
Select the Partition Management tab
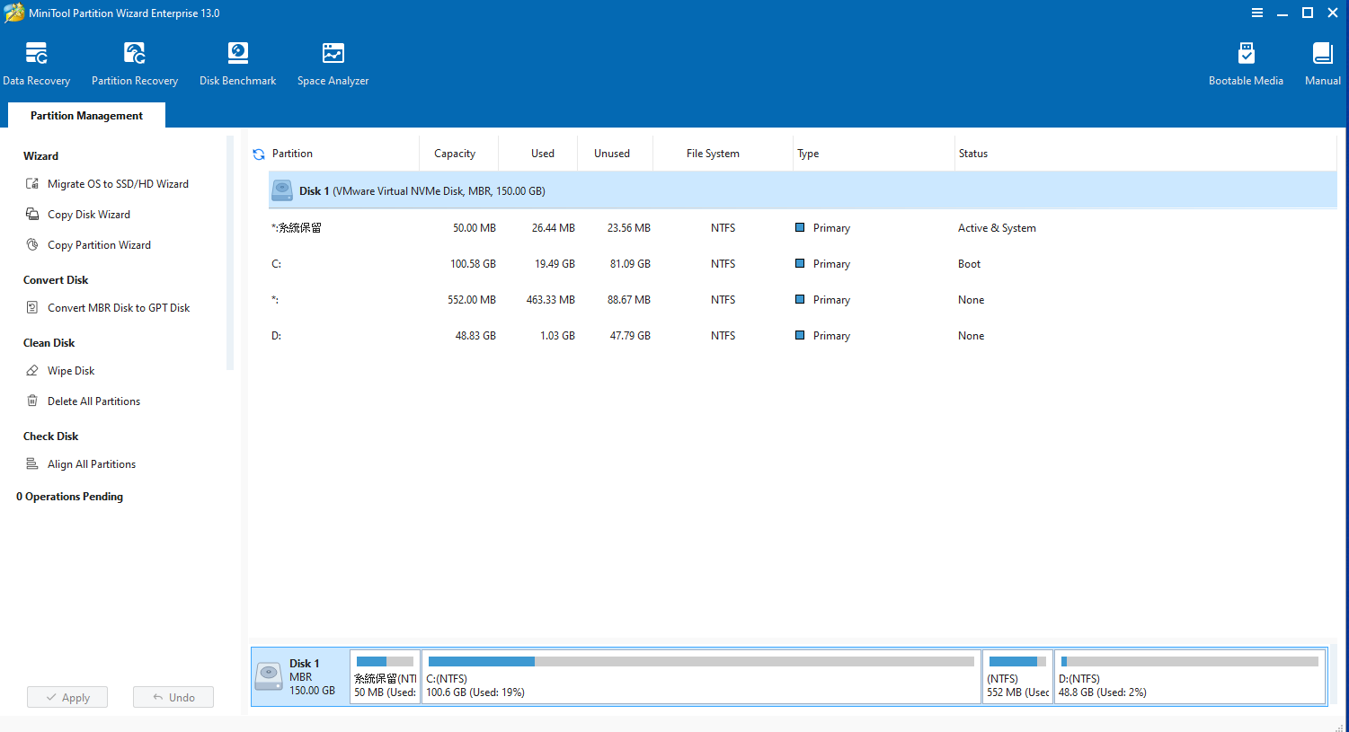coord(86,116)
